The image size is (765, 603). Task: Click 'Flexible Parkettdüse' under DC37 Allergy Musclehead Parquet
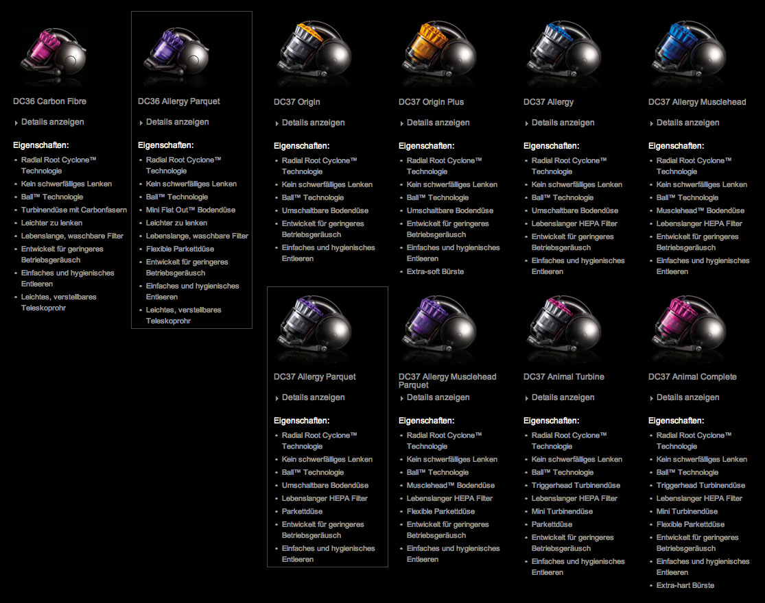point(440,511)
